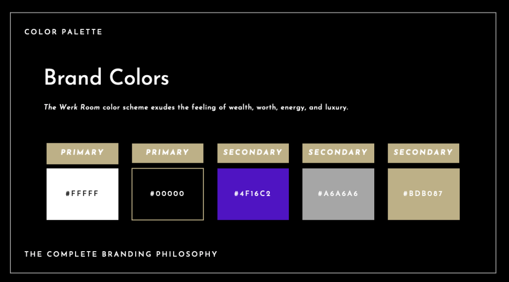Click the SECONDARY label above the purple swatch

(x=253, y=153)
